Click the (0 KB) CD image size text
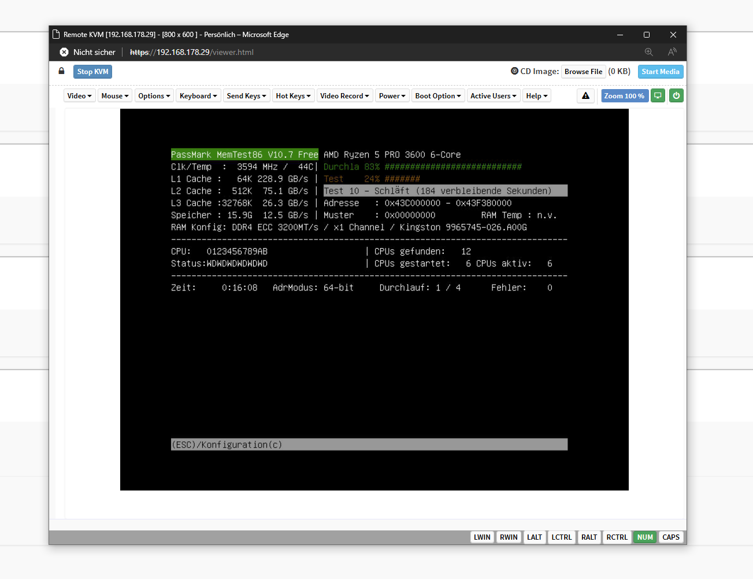This screenshot has height=579, width=753. (x=619, y=71)
